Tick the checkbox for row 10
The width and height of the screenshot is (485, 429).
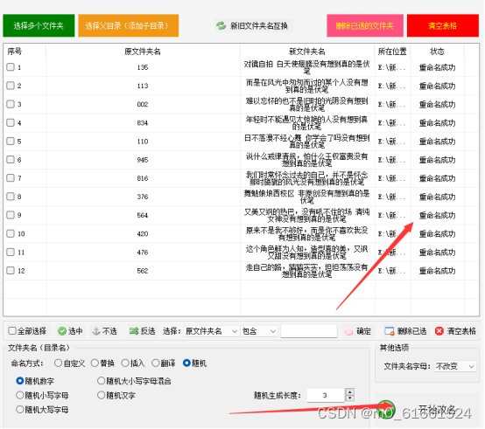tap(11, 233)
